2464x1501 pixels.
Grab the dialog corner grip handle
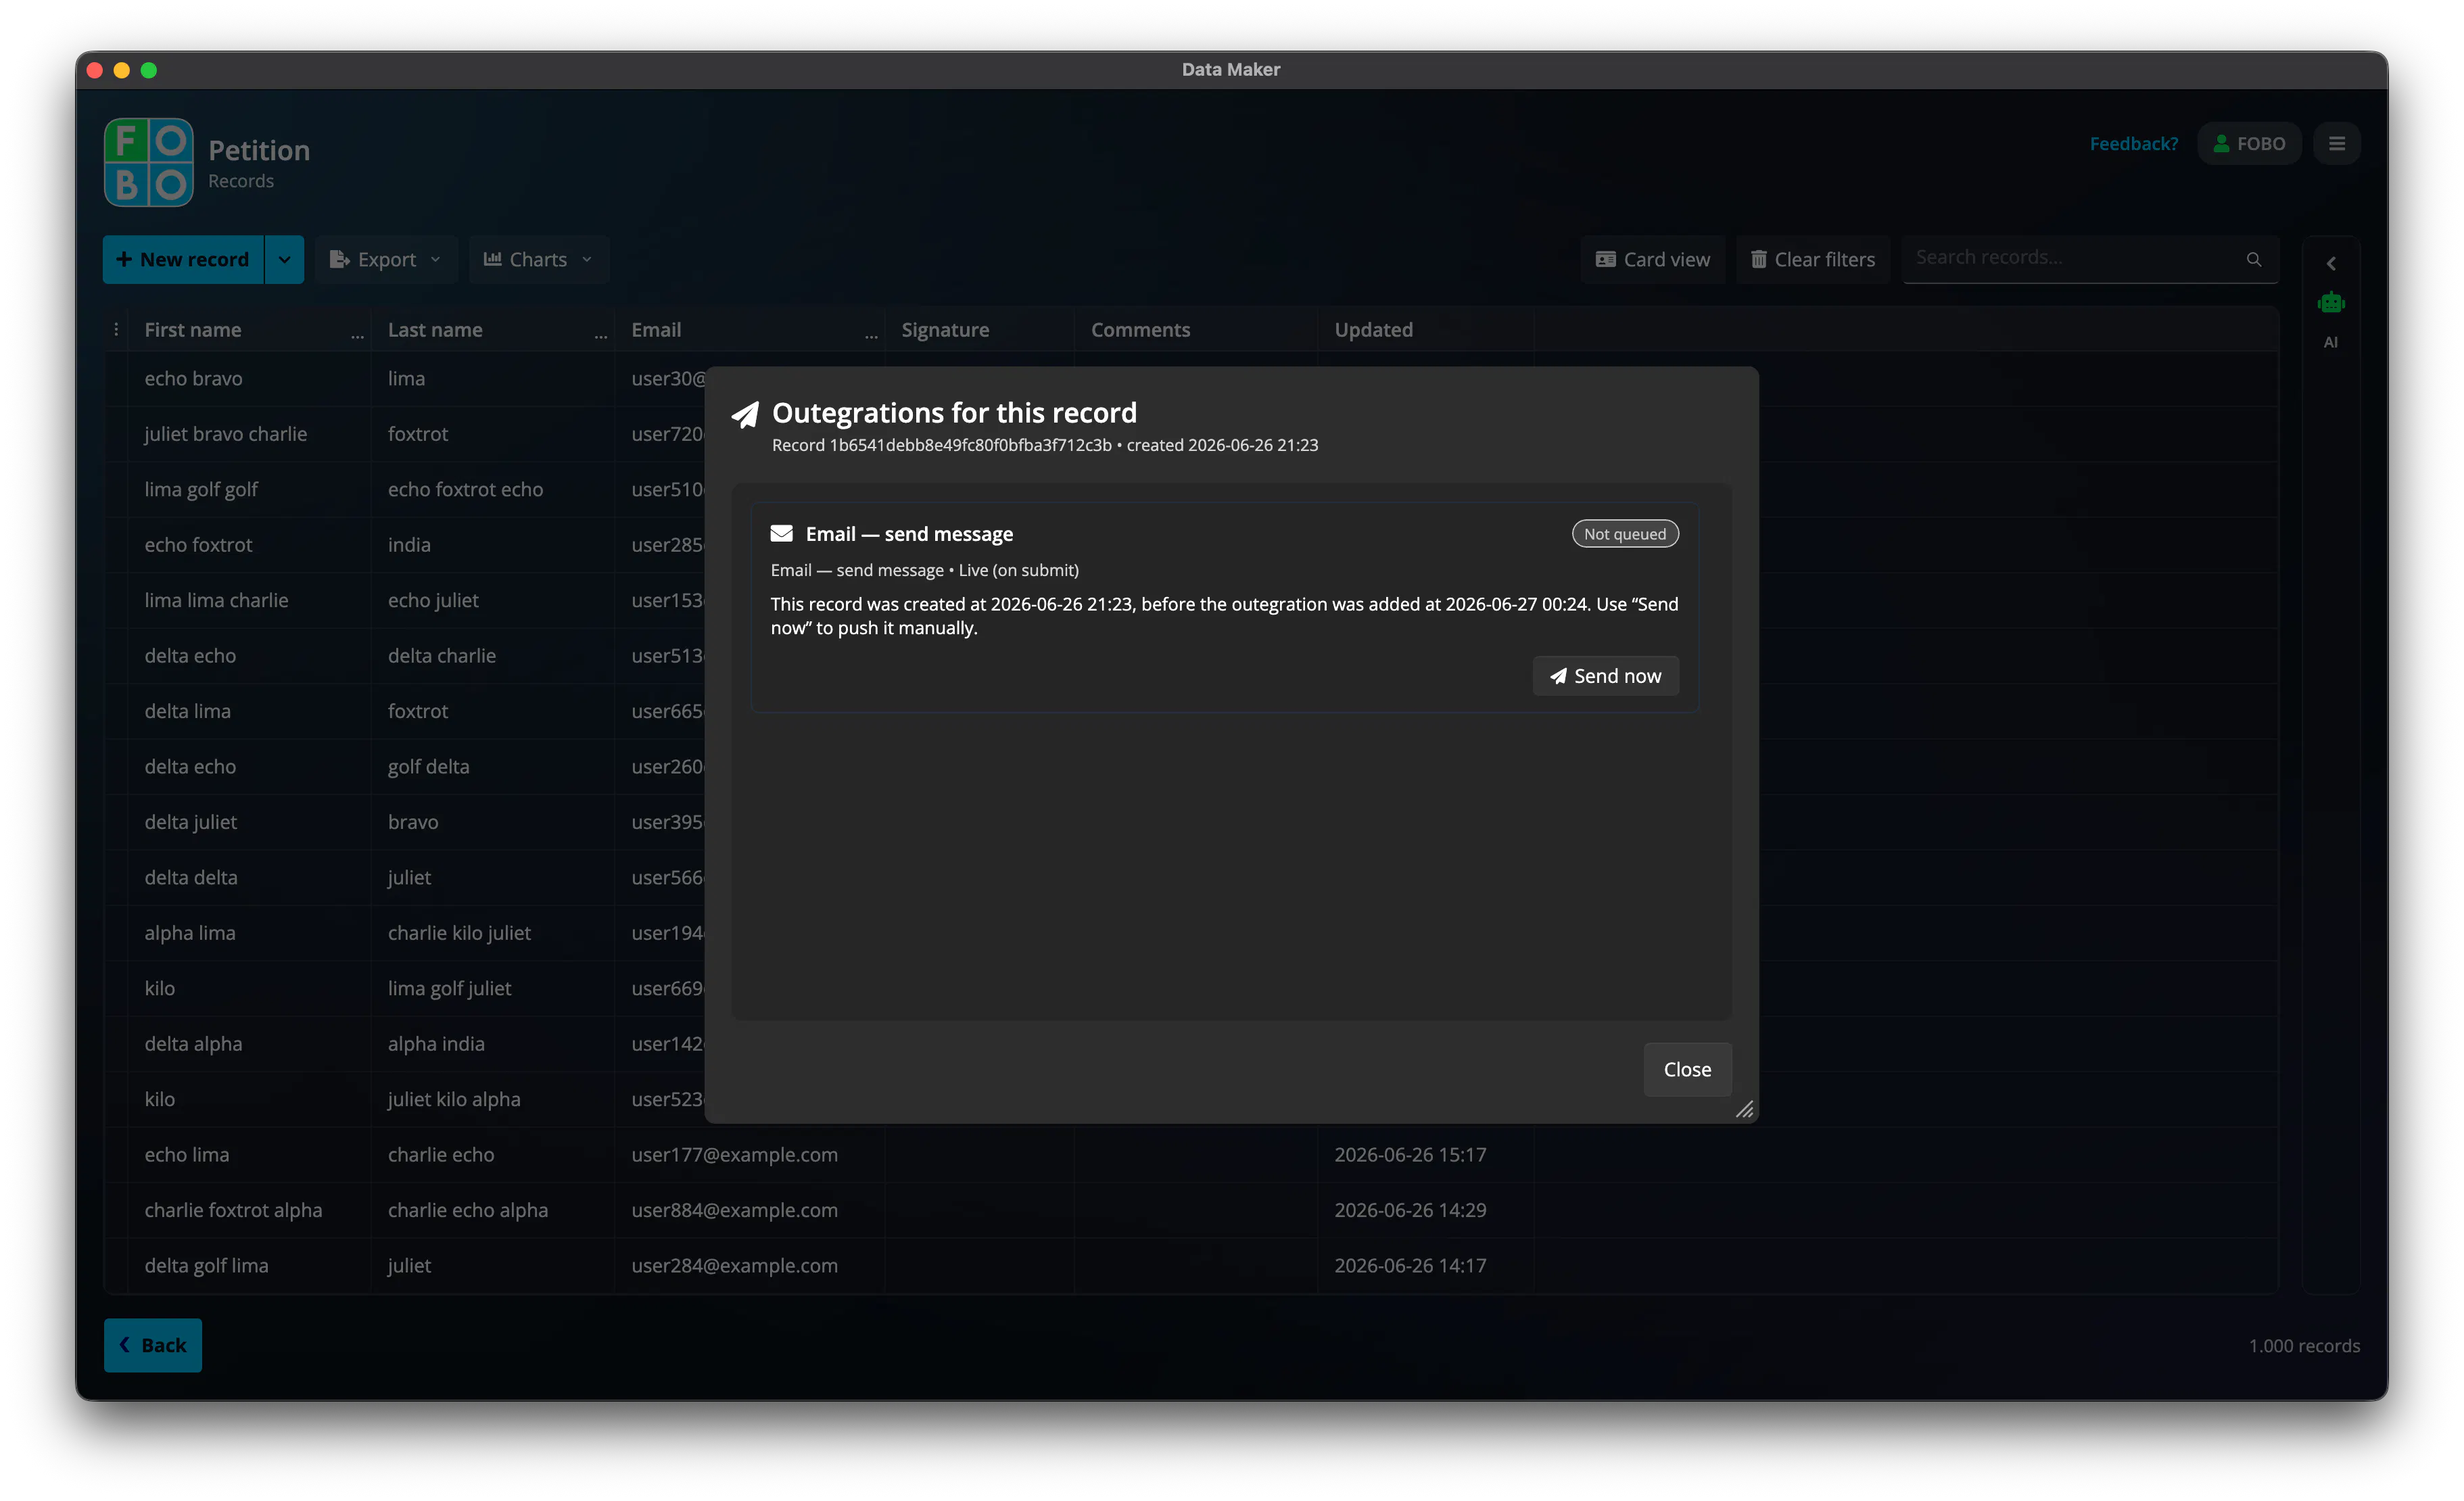pos(1745,1110)
